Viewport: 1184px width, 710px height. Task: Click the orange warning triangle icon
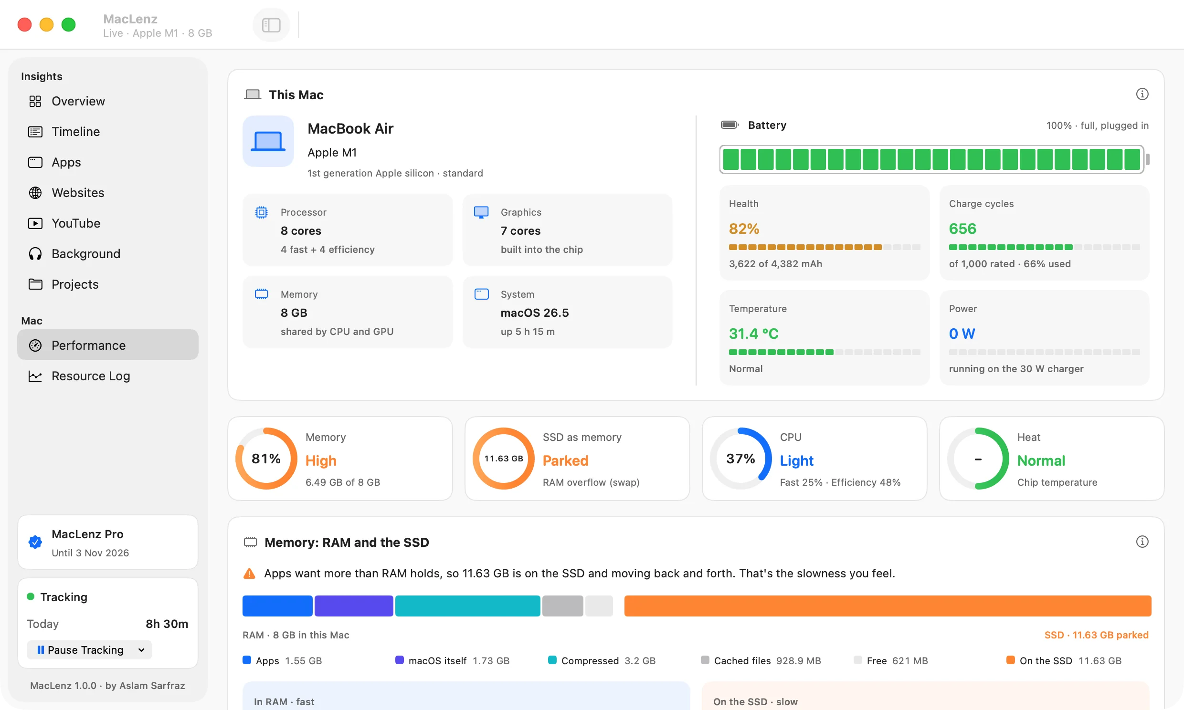pyautogui.click(x=249, y=573)
